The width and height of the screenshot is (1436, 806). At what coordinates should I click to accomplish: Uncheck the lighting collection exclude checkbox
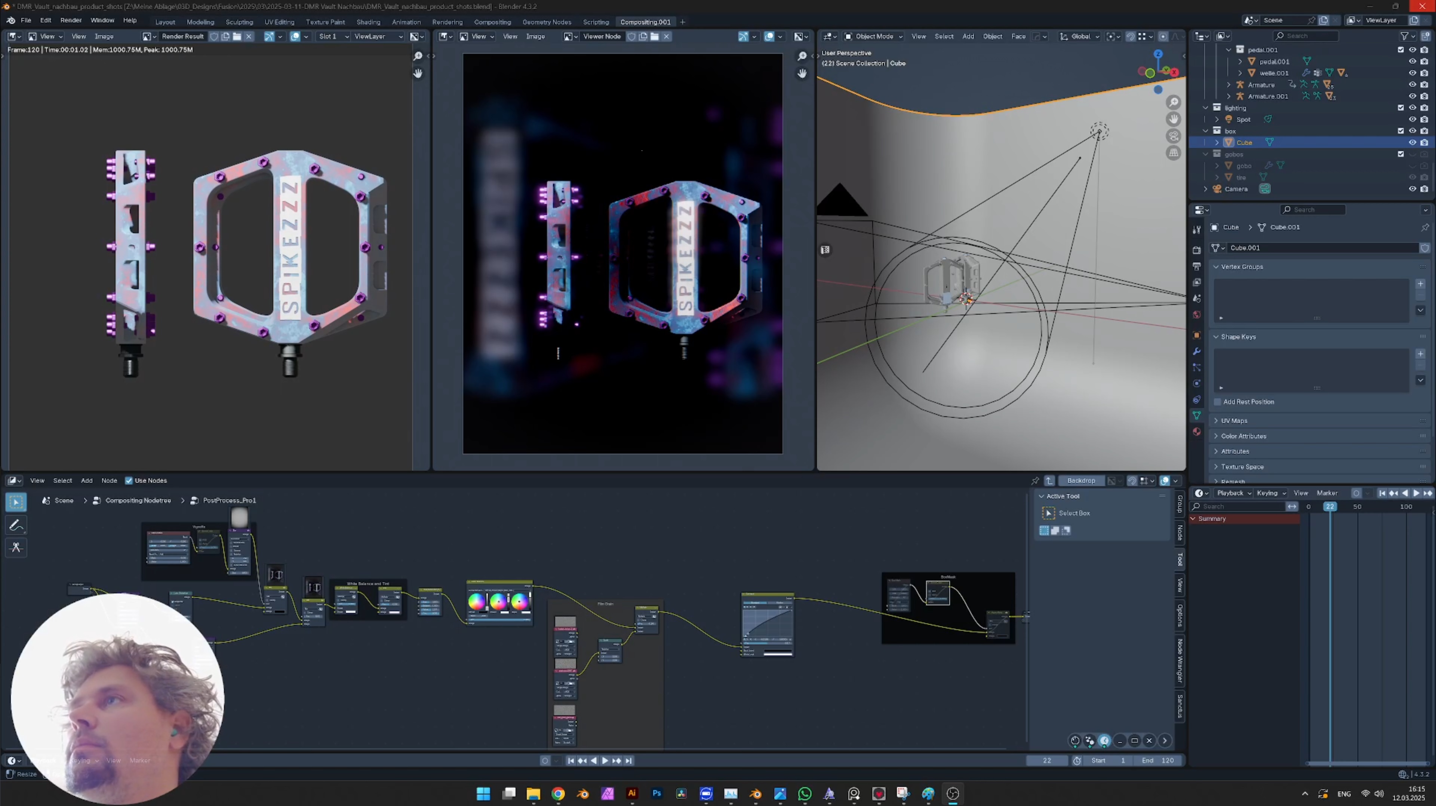pyautogui.click(x=1401, y=108)
